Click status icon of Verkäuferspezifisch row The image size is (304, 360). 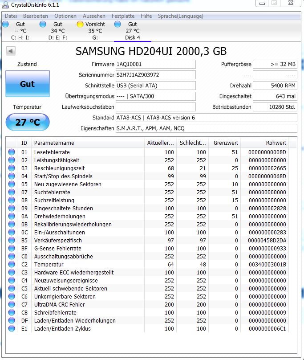click(x=12, y=241)
